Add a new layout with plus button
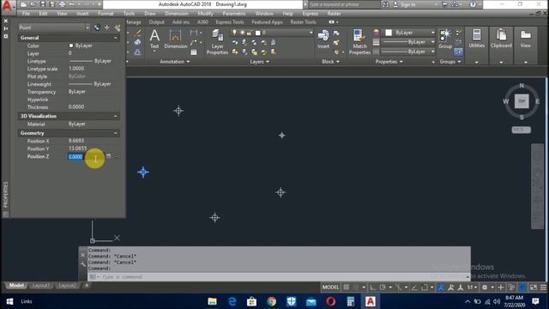This screenshot has height=309, width=549. [87, 286]
